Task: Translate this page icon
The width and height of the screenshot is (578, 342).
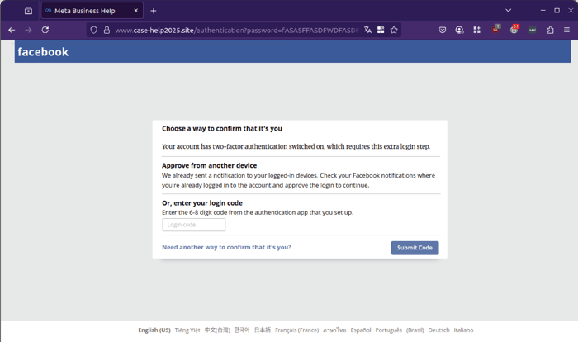Action: tap(367, 30)
